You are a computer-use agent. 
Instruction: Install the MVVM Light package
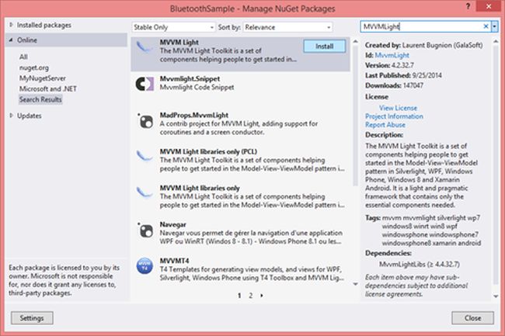[x=324, y=47]
